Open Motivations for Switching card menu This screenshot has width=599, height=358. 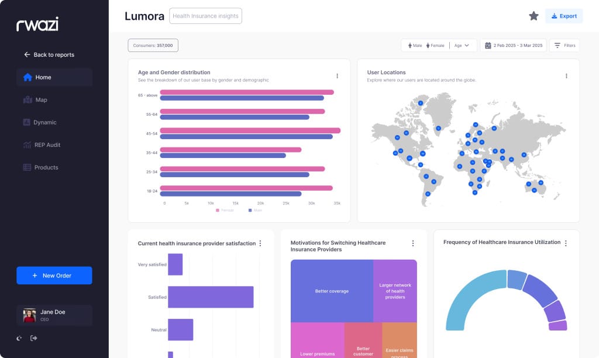click(x=412, y=243)
